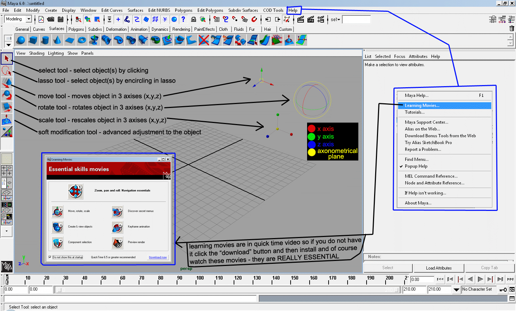Expand the layout quick-menu arrow below layout icons
Image resolution: width=516 pixels, height=311 pixels.
tap(7, 231)
